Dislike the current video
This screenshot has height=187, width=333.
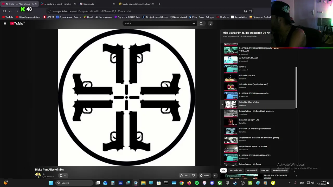(193, 176)
